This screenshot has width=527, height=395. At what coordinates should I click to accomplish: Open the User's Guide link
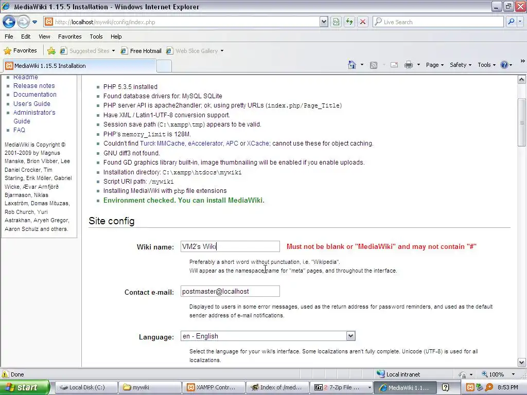coord(32,103)
